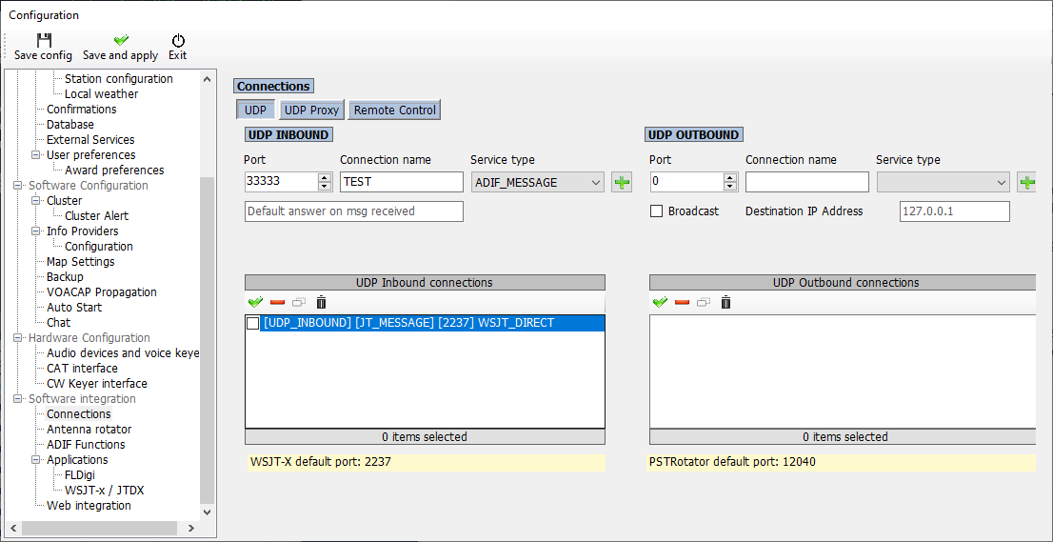
Task: Open Auto Start in tree
Action: click(74, 308)
